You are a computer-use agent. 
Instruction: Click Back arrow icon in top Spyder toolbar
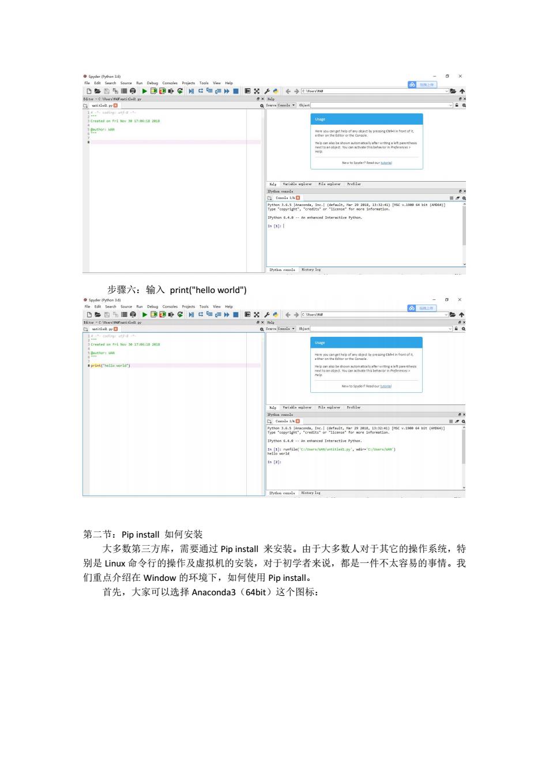(288, 91)
